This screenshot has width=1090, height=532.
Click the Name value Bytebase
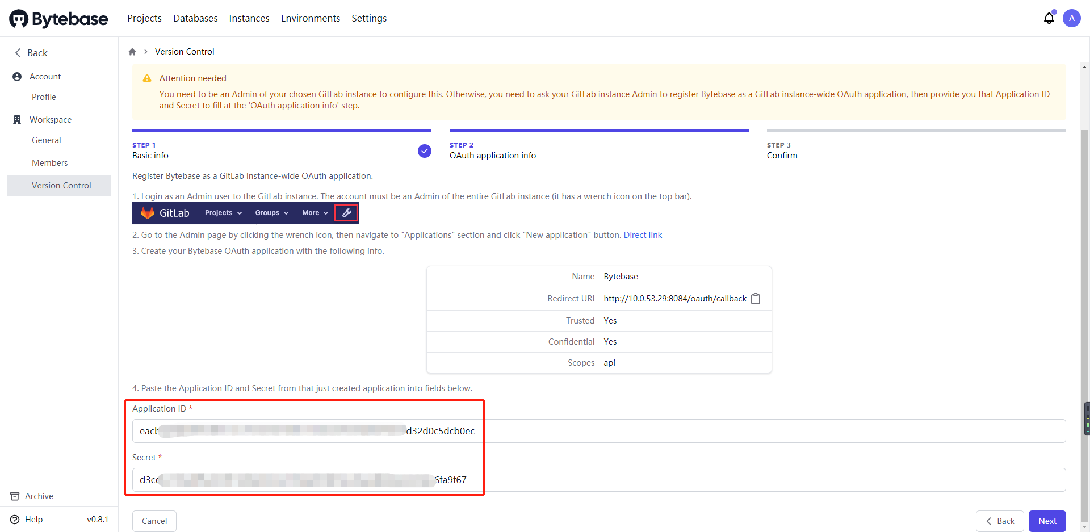coord(621,277)
